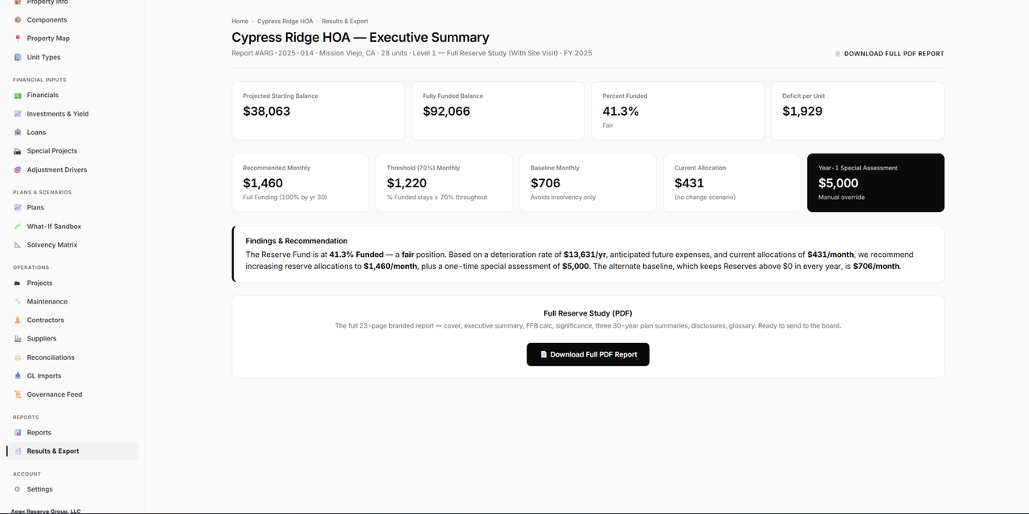Click the Reports bar chart icon

[18, 432]
